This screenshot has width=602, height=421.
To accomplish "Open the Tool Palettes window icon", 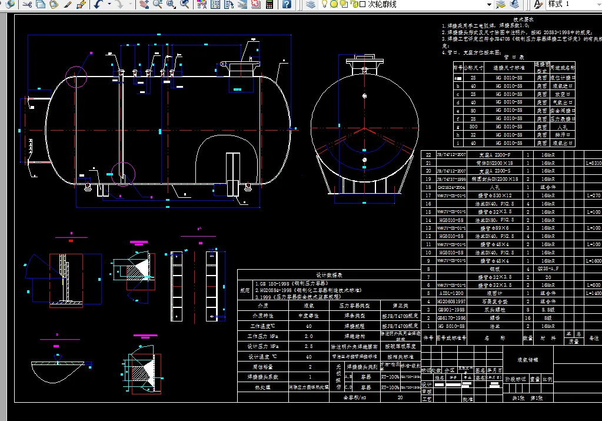I will (229, 4).
